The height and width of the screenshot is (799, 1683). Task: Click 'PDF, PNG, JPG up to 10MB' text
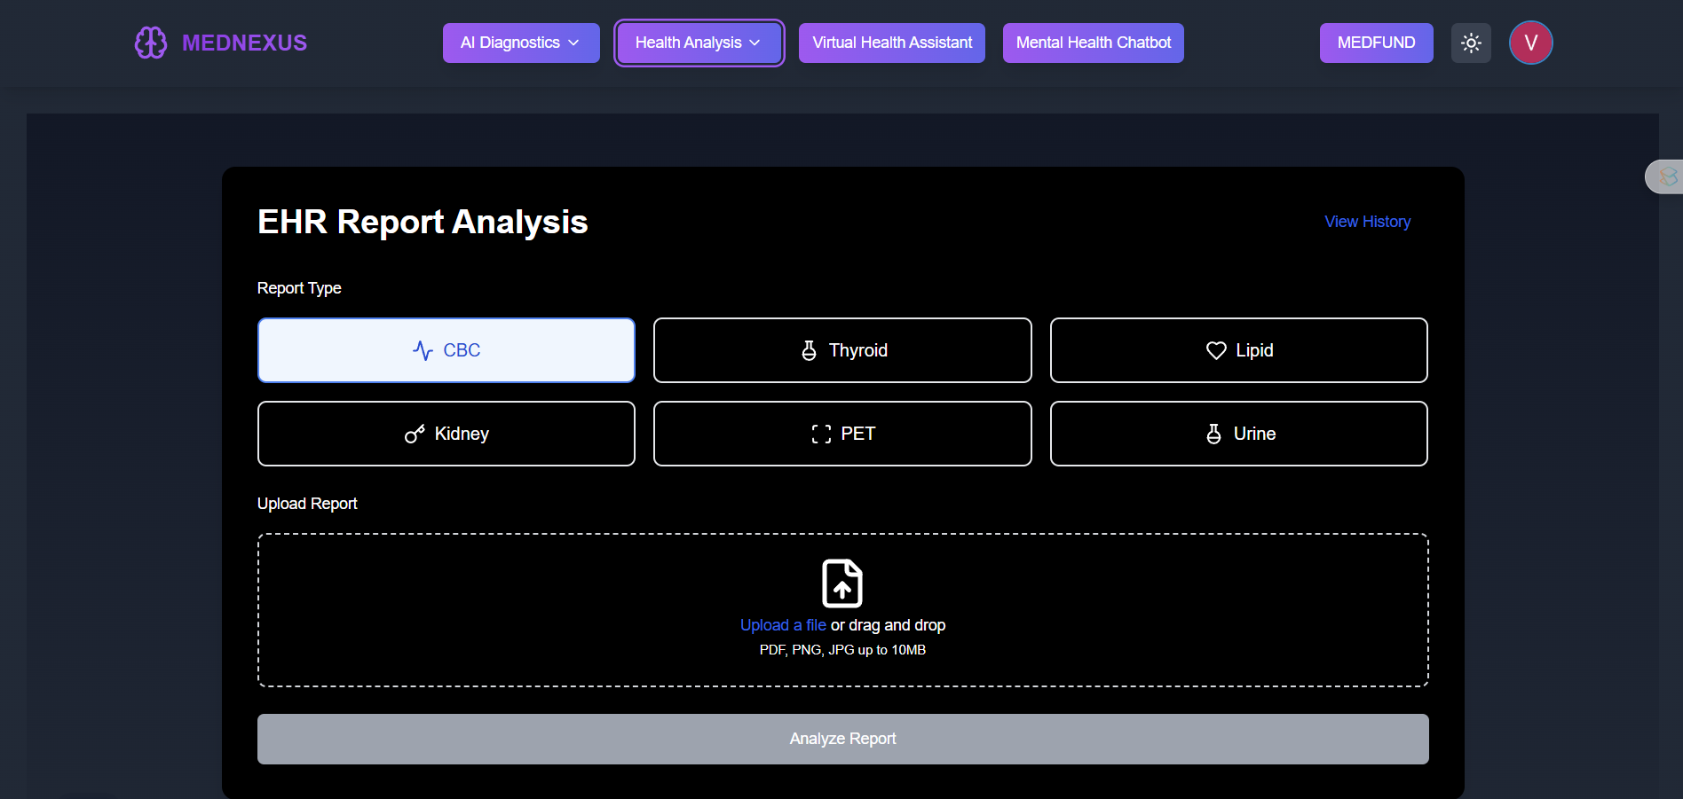click(x=842, y=650)
